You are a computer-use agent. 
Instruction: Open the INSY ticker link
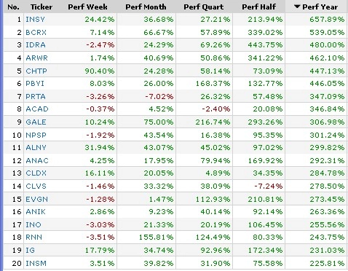35,19
